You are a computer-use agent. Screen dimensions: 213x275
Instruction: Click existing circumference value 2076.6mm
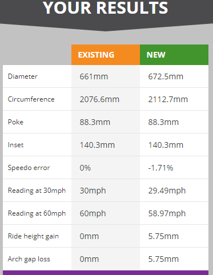(99, 99)
